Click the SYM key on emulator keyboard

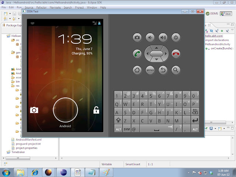tap(127, 128)
